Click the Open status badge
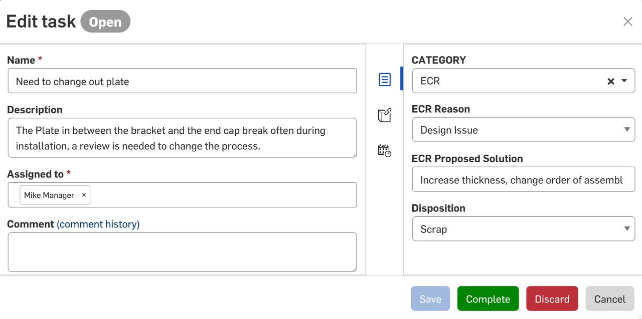 coord(105,21)
